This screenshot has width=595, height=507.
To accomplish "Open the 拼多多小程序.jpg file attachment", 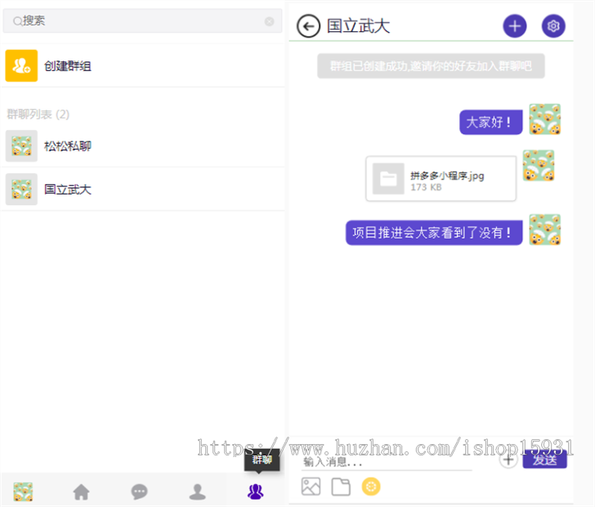I will coord(441,178).
